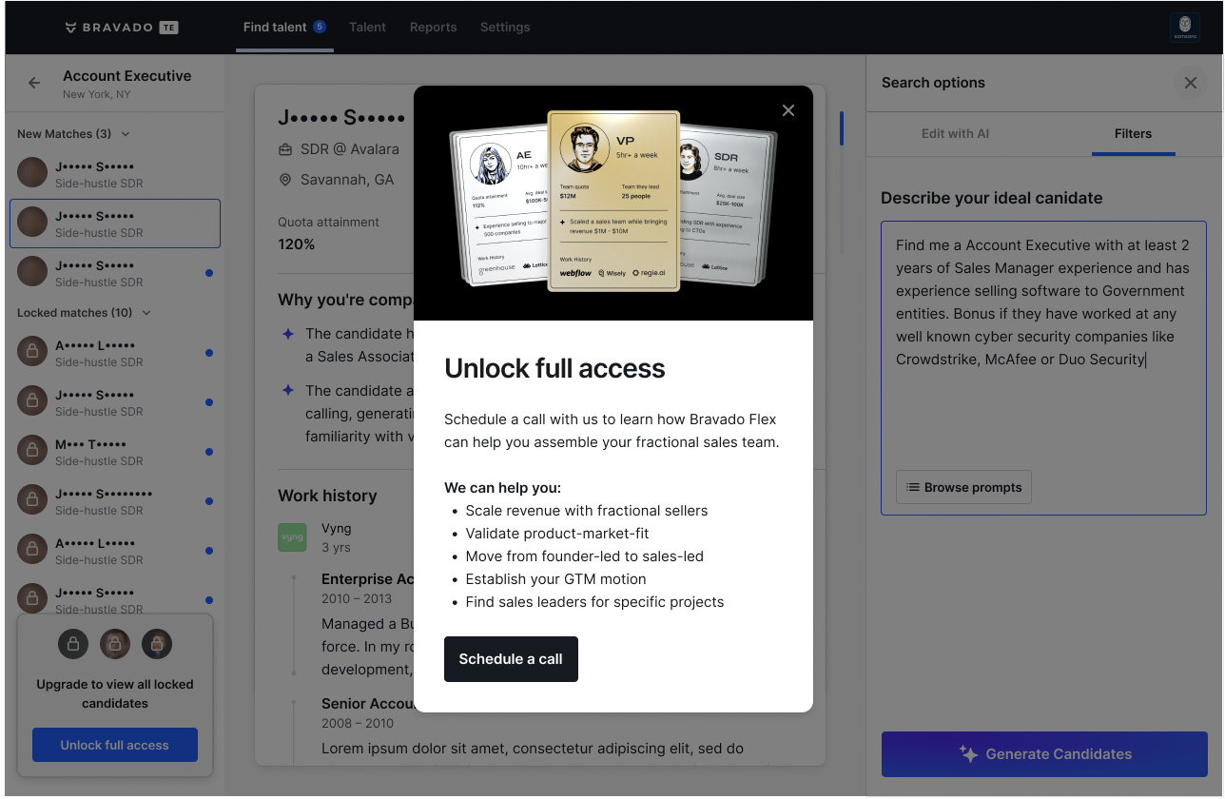Click the Unlock full access modal heading
The height and width of the screenshot is (799, 1225).
[x=554, y=368]
